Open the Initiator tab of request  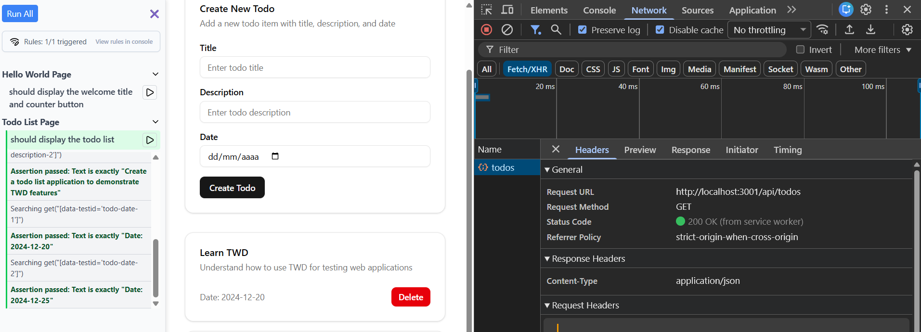pyautogui.click(x=742, y=150)
